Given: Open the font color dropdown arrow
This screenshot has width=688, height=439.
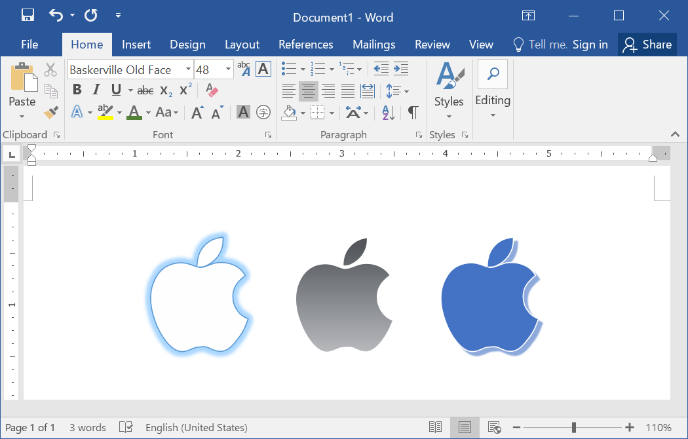Looking at the screenshot, I should click(148, 112).
